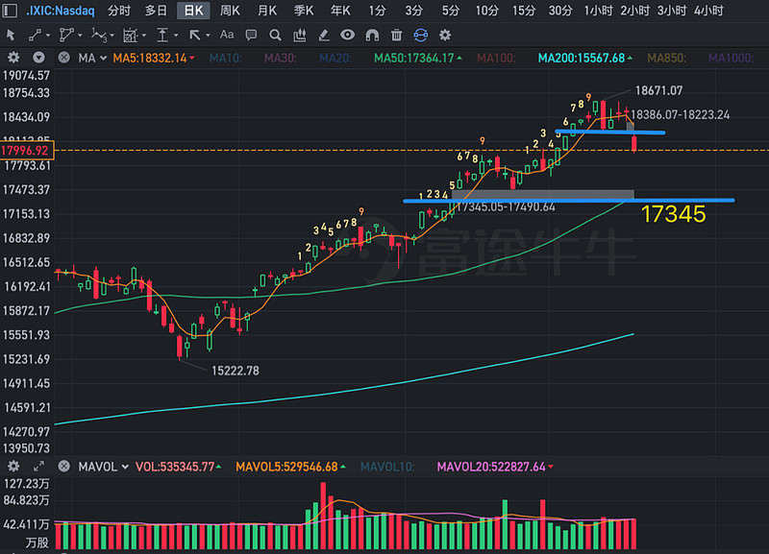Select the comment bubble note tool
This screenshot has height=554, width=769.
point(251,36)
